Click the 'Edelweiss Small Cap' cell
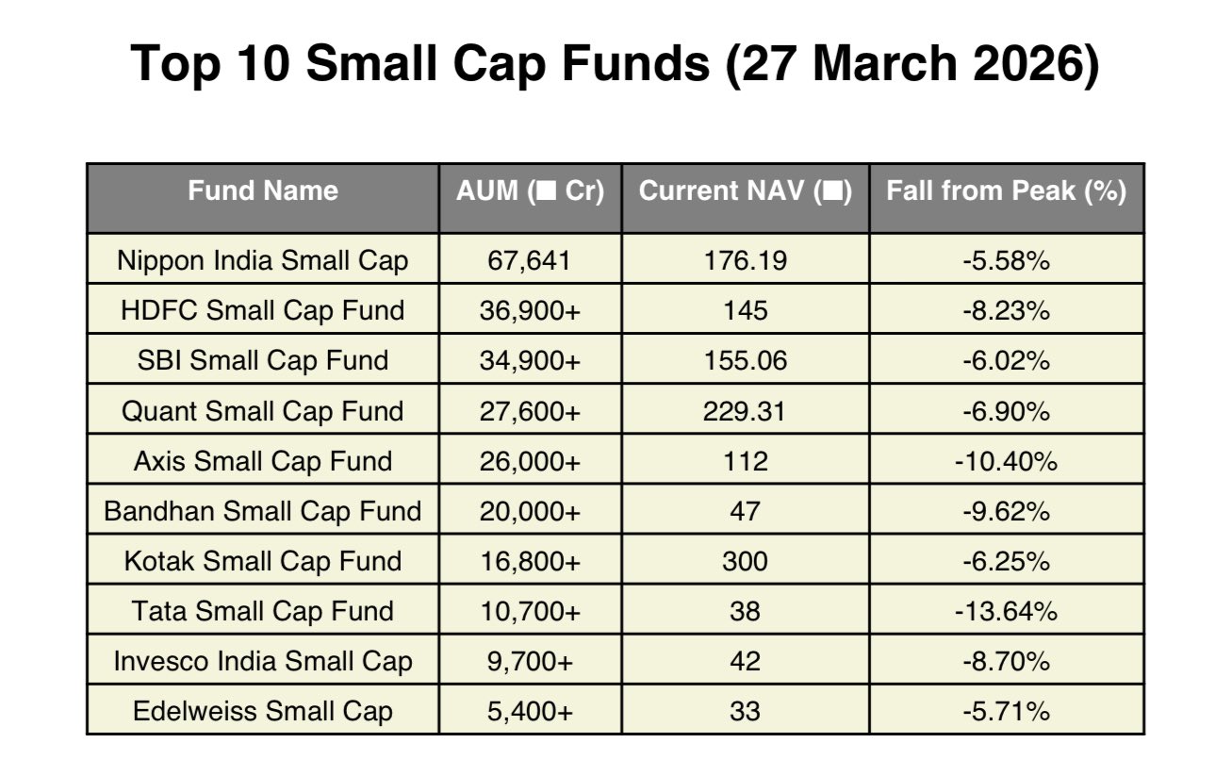 [x=262, y=711]
